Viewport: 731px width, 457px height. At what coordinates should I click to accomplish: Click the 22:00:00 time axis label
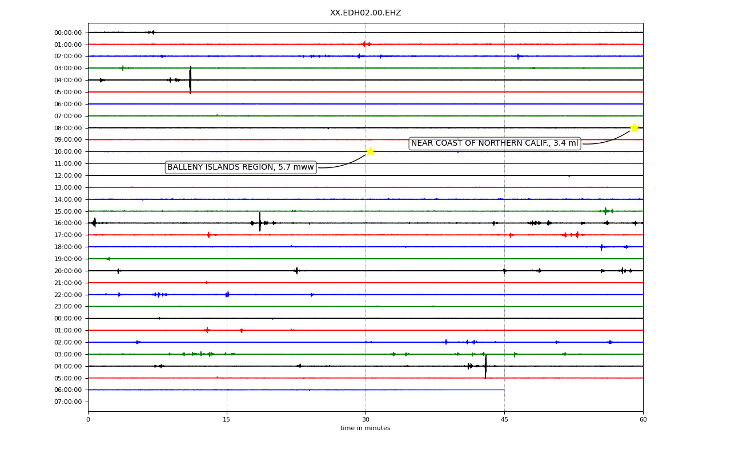68,295
